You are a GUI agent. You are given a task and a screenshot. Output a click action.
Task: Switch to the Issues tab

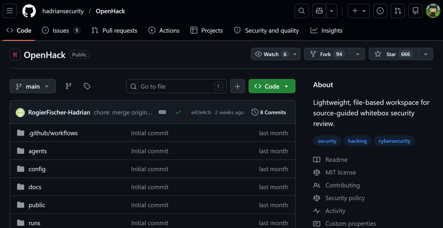[x=61, y=30]
